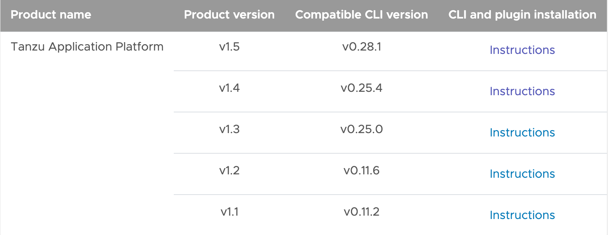
Task: Select CLI version v0.28.1 cell
Action: 361,47
